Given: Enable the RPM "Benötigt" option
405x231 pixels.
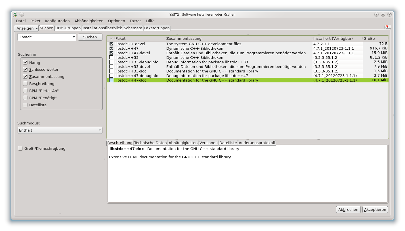Looking at the screenshot, I should click(25, 98).
